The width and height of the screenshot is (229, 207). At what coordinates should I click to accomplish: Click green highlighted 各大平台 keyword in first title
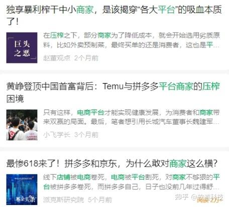click(158, 9)
